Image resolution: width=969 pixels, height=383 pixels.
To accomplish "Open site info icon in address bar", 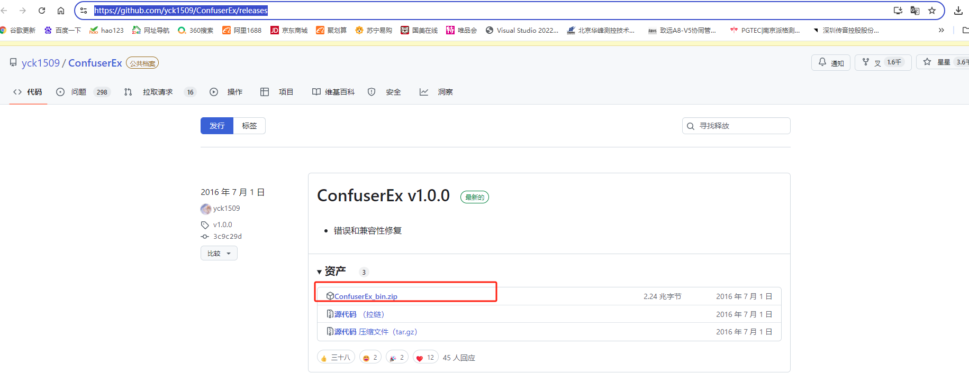I will pyautogui.click(x=84, y=11).
